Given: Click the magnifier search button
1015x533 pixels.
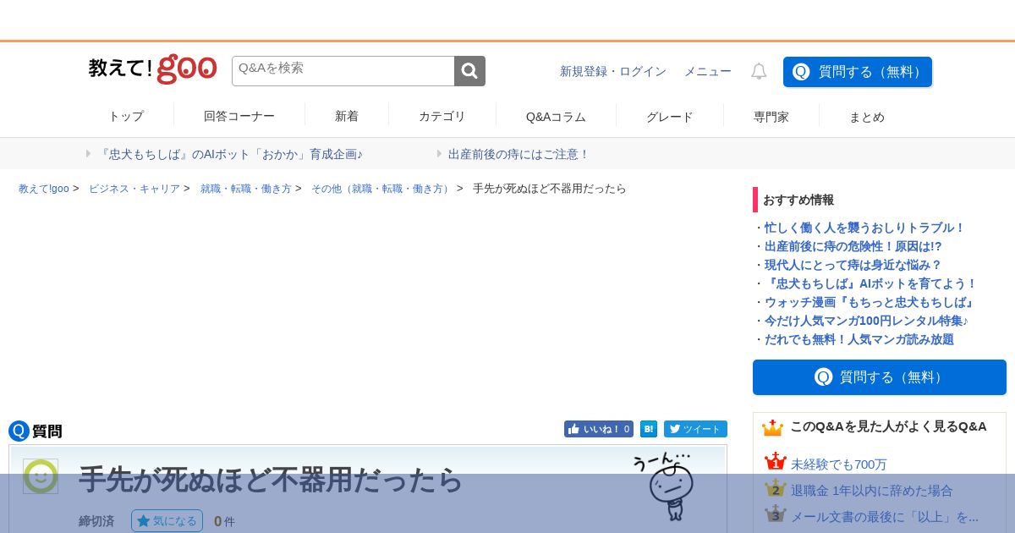Looking at the screenshot, I should (469, 71).
